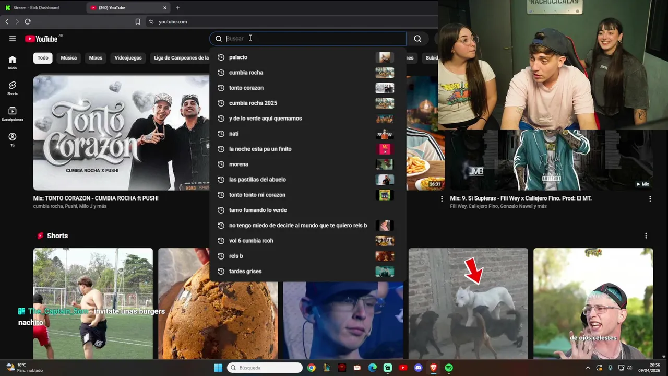Screen dimensions: 668x376
Task: Click the microphone tray icon
Action: pos(610,368)
